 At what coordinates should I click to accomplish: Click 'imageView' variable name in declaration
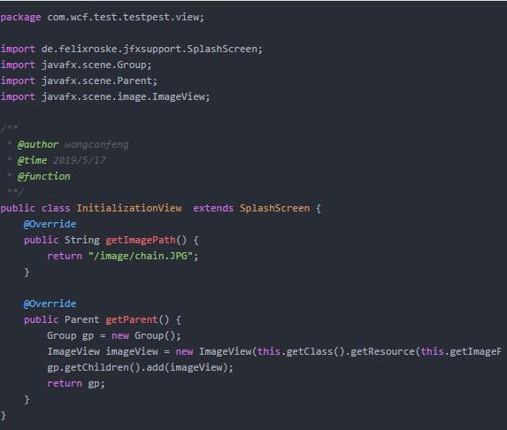(132, 351)
